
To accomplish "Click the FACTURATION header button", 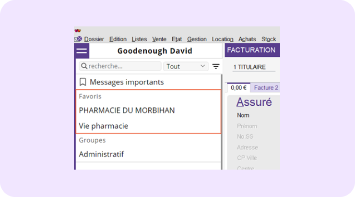I will click(x=251, y=50).
